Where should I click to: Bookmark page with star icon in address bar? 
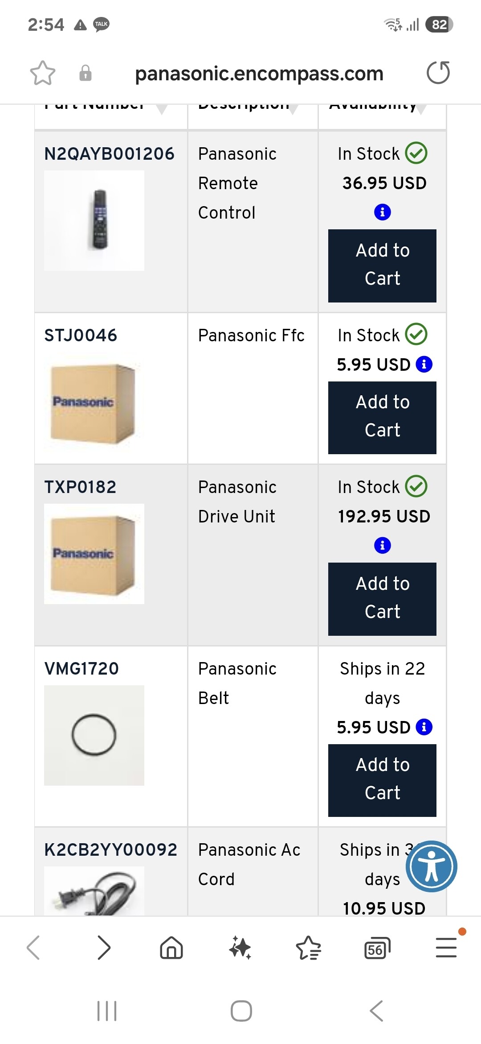[x=43, y=73]
